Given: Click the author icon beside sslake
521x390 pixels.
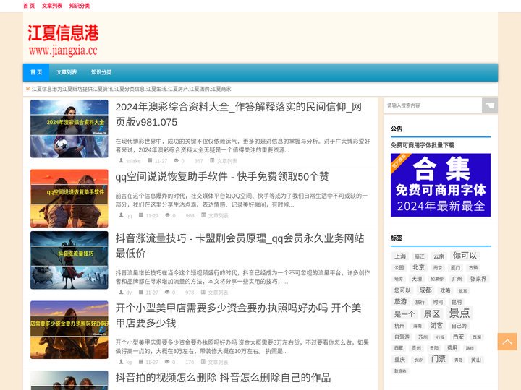Looking at the screenshot, I should click(122, 160).
